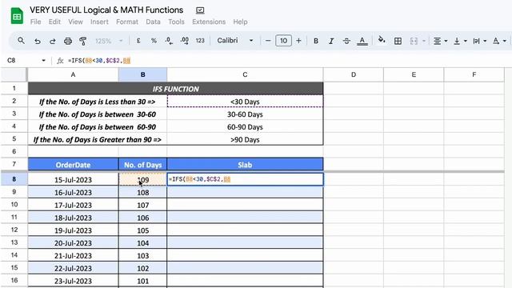
Task: Click the font size field showing 10
Action: [283, 41]
